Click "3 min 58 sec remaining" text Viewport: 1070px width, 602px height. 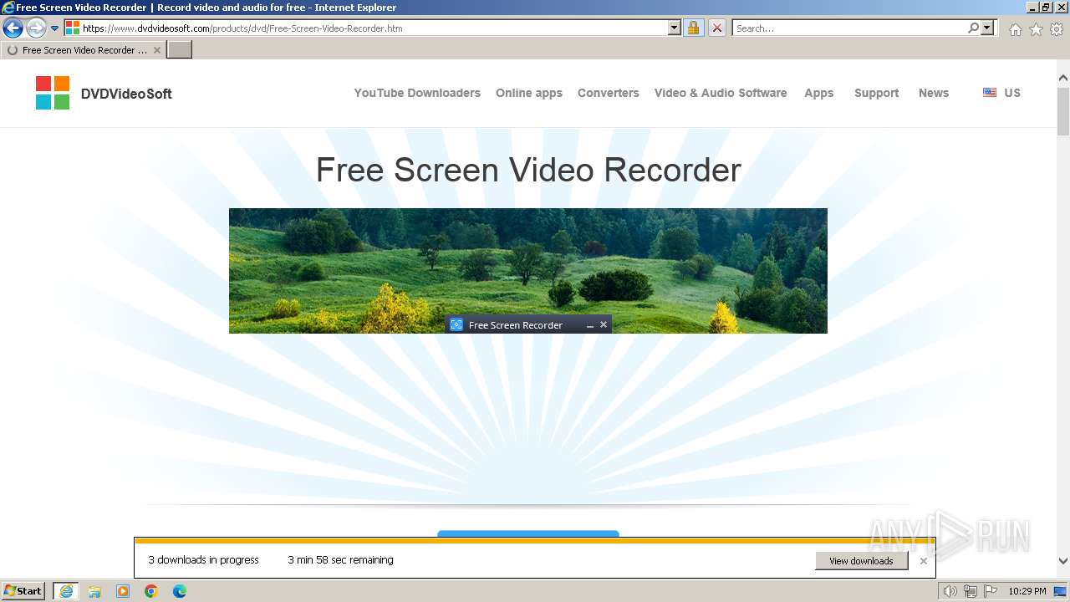click(x=340, y=560)
